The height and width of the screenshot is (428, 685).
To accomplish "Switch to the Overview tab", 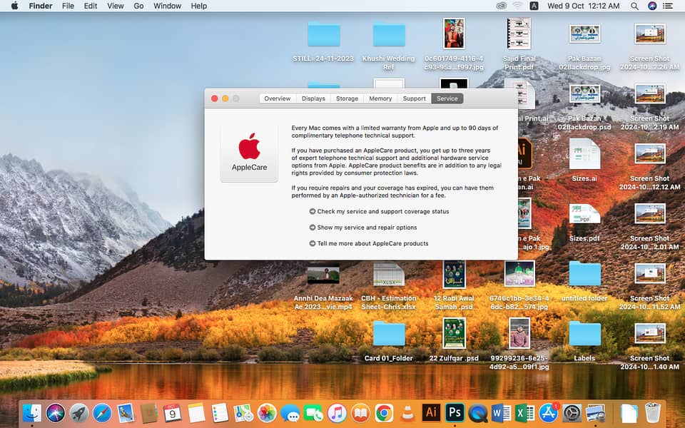I will (277, 98).
